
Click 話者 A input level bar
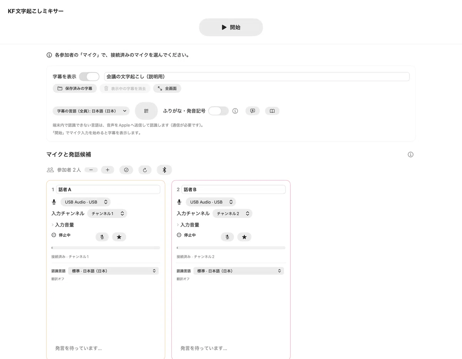tap(105, 248)
